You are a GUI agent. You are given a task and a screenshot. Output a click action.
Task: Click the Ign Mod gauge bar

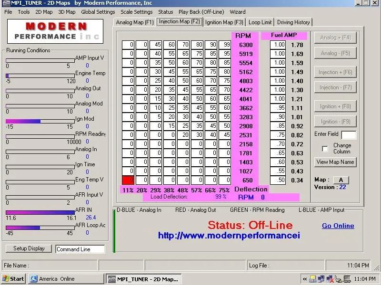tap(40, 121)
